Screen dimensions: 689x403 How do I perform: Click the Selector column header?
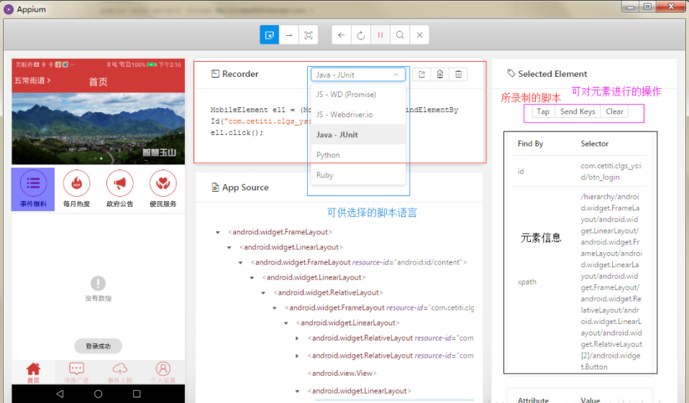pos(595,144)
